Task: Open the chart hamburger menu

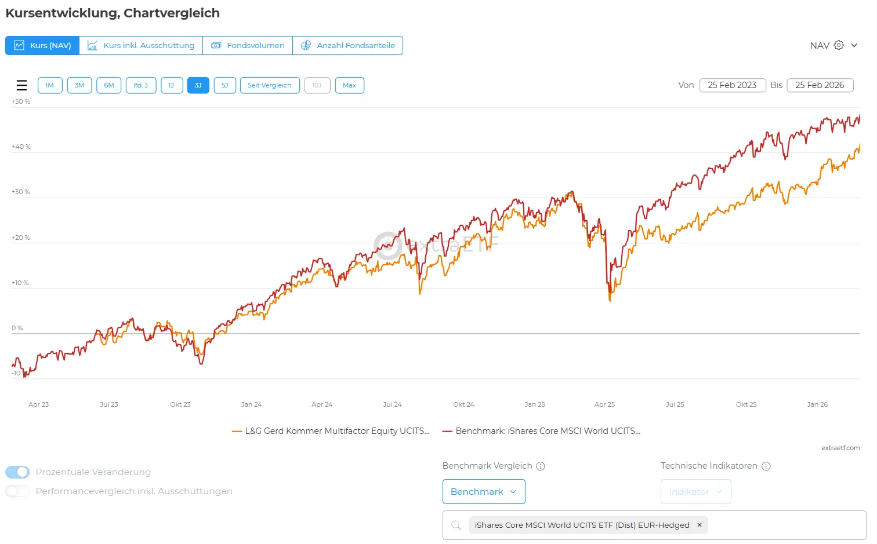Action: click(22, 86)
